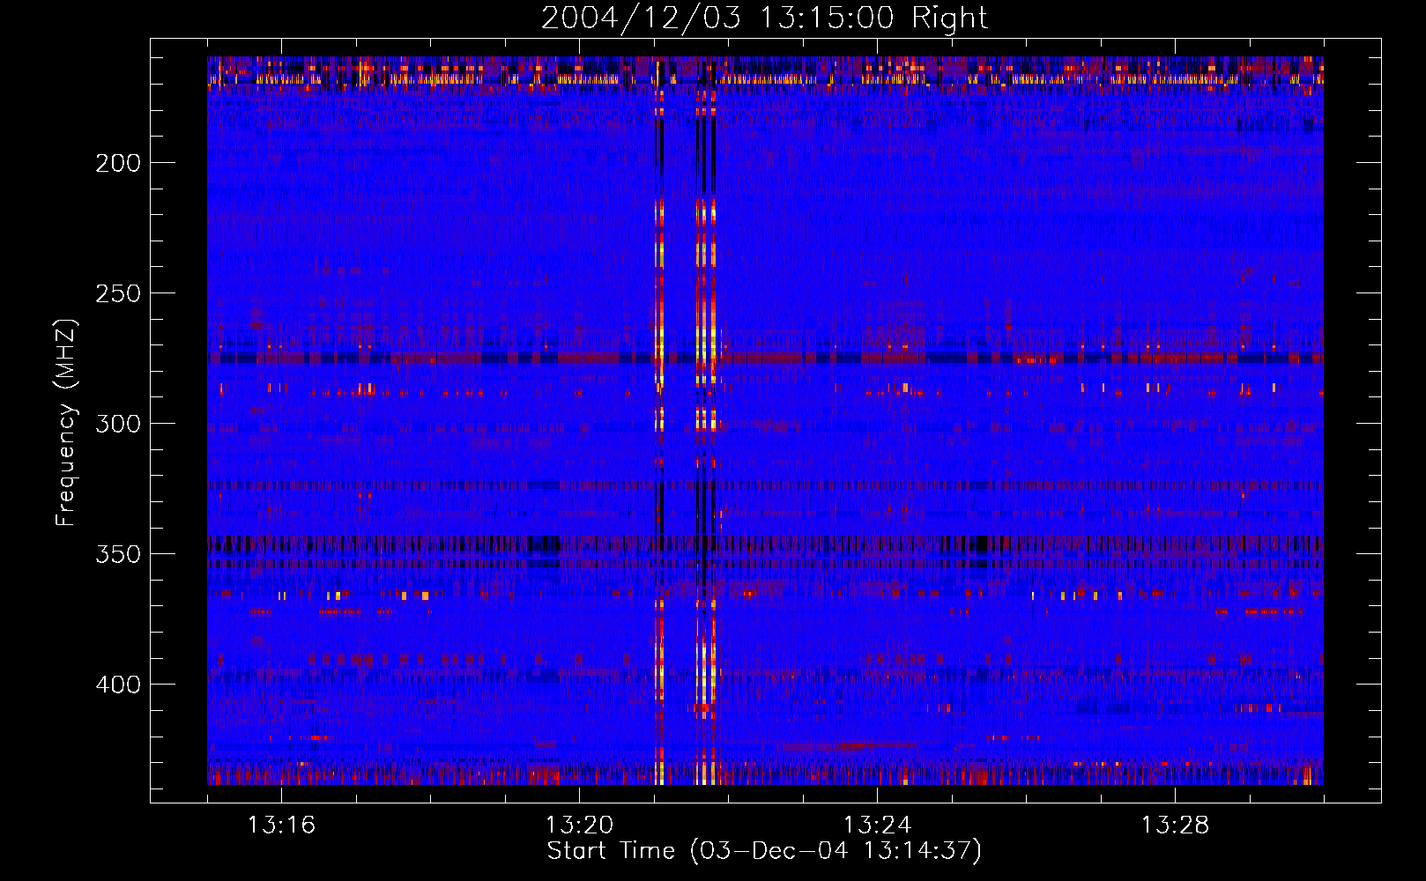This screenshot has height=881, width=1426.
Task: Click the 13:28 time tick label
Action: (x=1175, y=825)
